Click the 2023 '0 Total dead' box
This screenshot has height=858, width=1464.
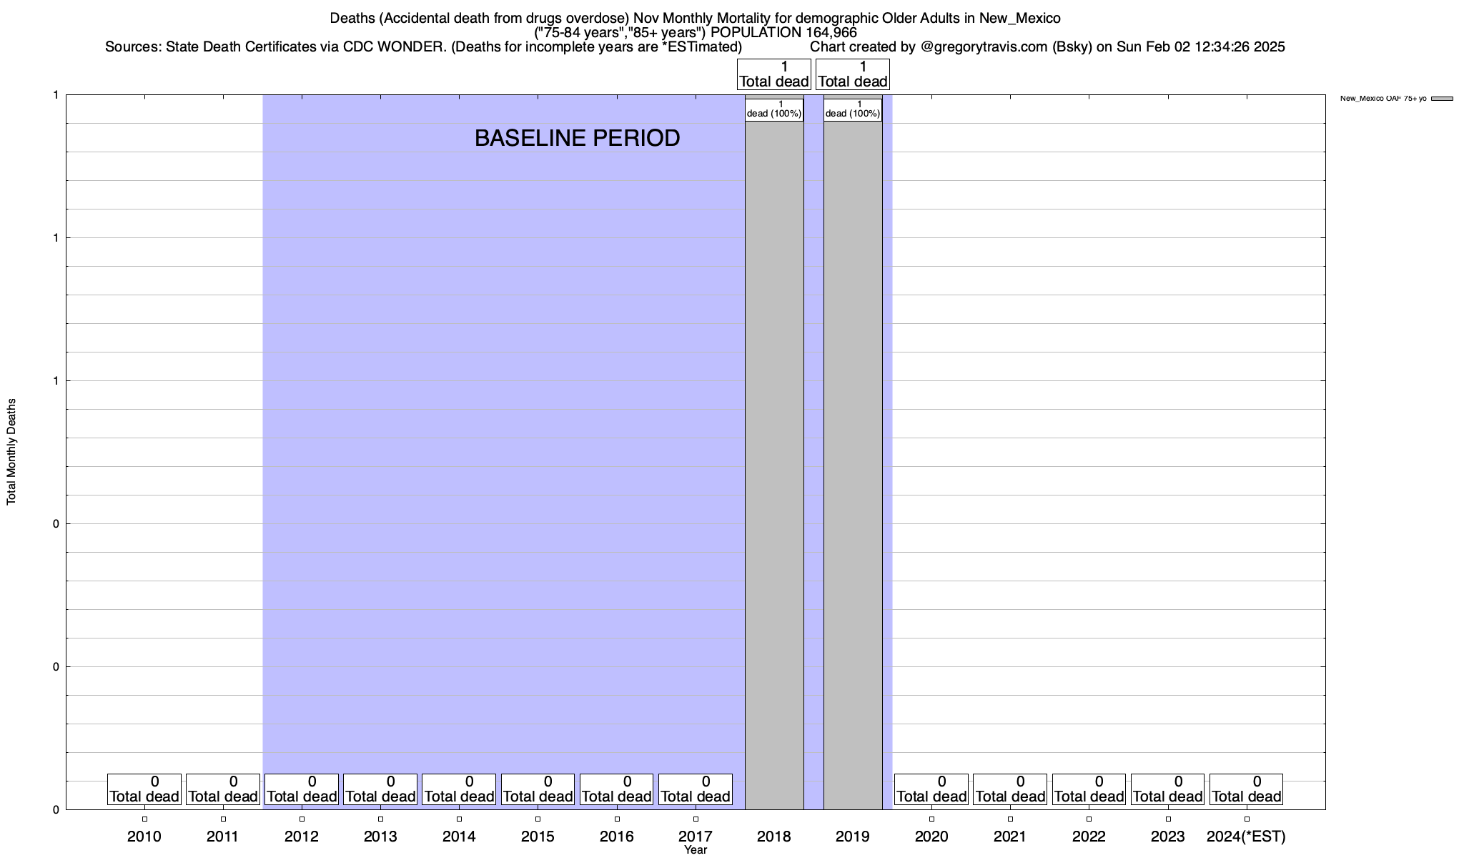1167,789
